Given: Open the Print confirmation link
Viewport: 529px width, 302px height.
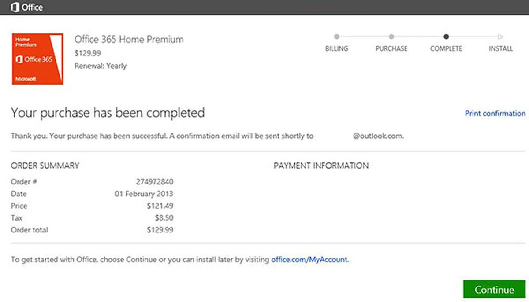Looking at the screenshot, I should (x=495, y=114).
